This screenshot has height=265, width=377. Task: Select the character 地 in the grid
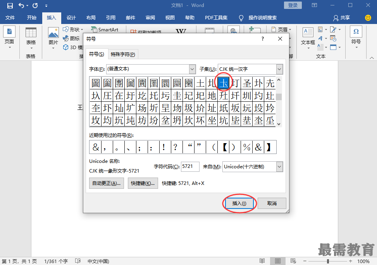coord(212,96)
